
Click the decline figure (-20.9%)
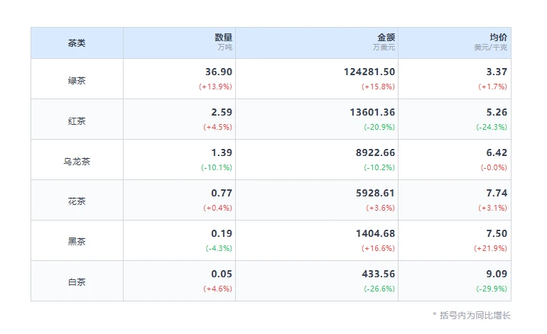[379, 127]
